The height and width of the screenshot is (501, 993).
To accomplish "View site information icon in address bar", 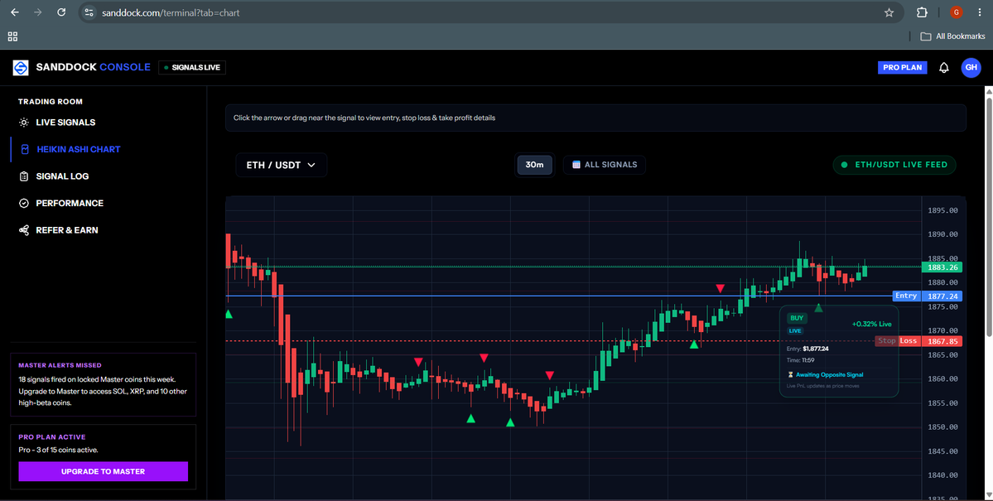I will [x=89, y=12].
